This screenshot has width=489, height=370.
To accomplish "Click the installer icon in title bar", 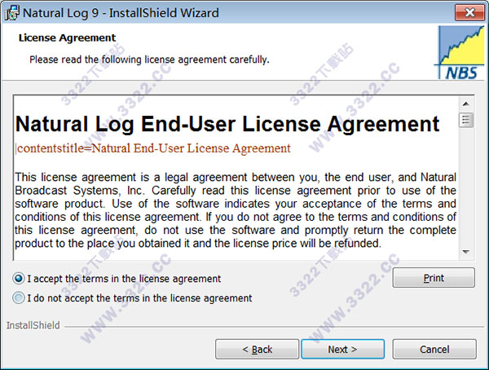I will tap(11, 13).
